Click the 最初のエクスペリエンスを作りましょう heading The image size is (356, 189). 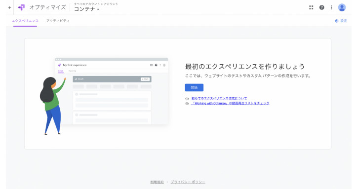245,67
